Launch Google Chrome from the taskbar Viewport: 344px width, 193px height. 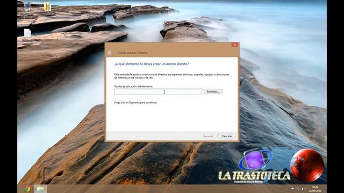coord(27,189)
